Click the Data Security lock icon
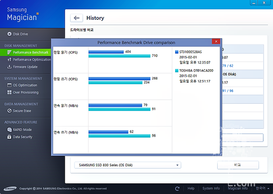This screenshot has width=273, height=194. 9,137
